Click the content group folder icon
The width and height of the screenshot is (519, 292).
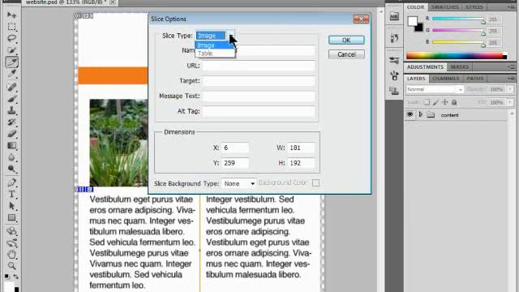click(431, 115)
